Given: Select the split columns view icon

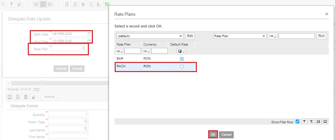Looking at the screenshot, I should pos(43,4).
